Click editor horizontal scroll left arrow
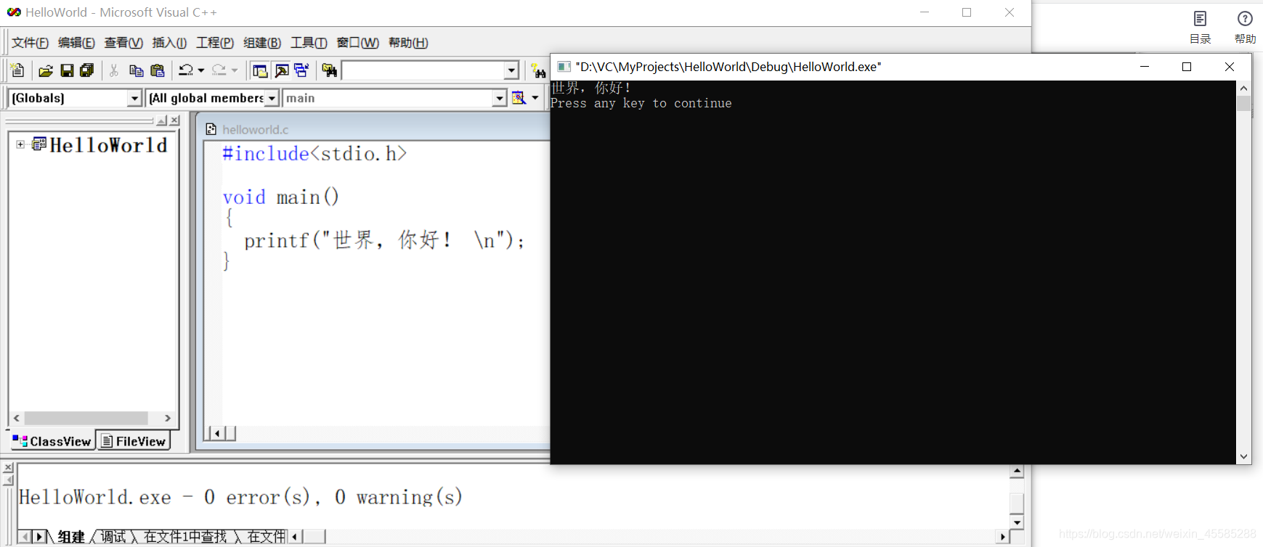The image size is (1263, 547). 216,433
